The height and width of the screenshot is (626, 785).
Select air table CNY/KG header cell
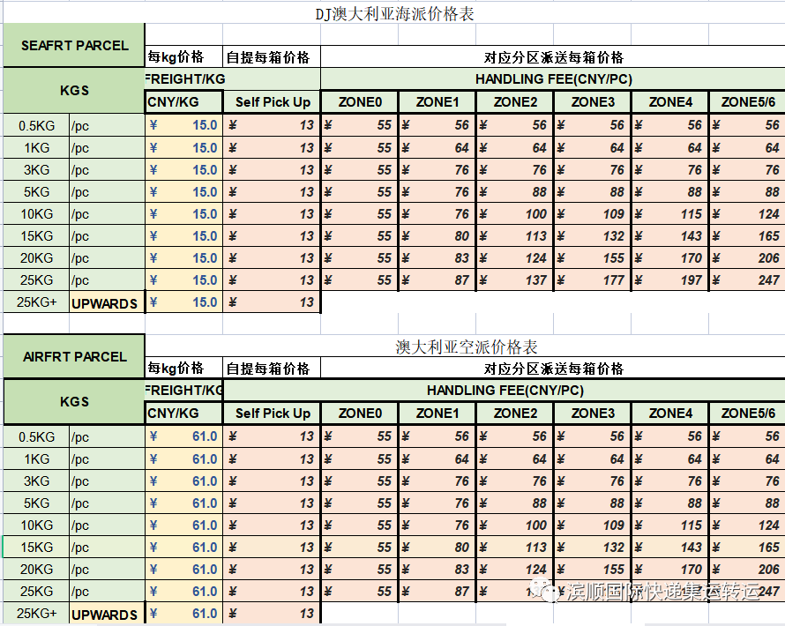[x=183, y=414]
